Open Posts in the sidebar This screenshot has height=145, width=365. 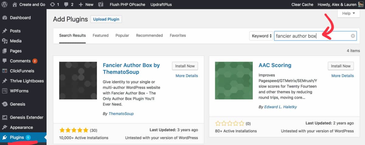(x=15, y=31)
